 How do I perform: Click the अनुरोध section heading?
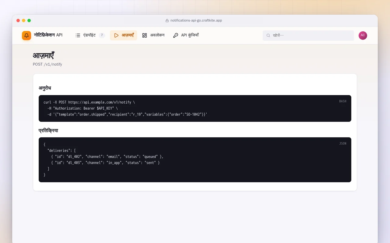(45, 88)
